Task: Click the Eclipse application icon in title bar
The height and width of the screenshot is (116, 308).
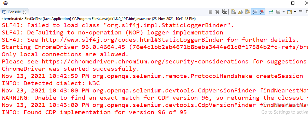Action: point(5,3)
